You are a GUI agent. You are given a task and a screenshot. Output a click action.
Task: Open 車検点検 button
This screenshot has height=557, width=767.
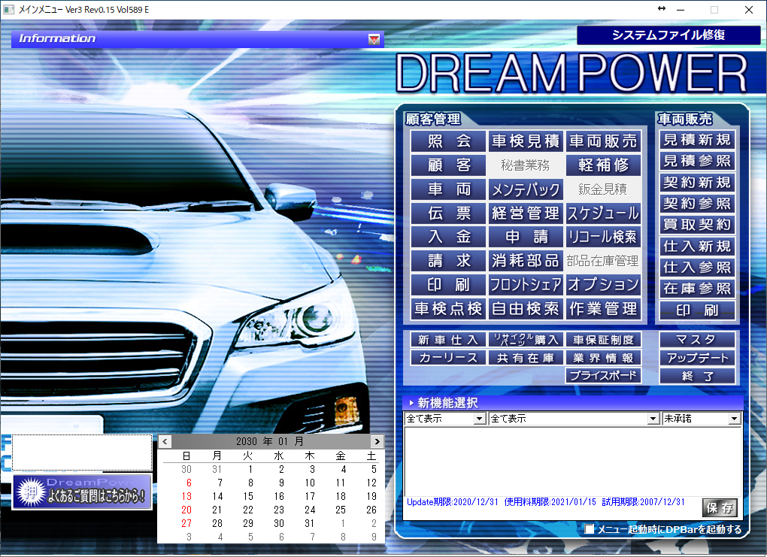[449, 309]
